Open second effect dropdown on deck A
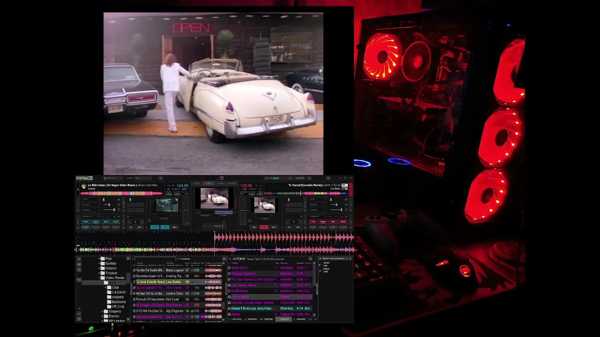This screenshot has height=337, width=600. (91, 205)
